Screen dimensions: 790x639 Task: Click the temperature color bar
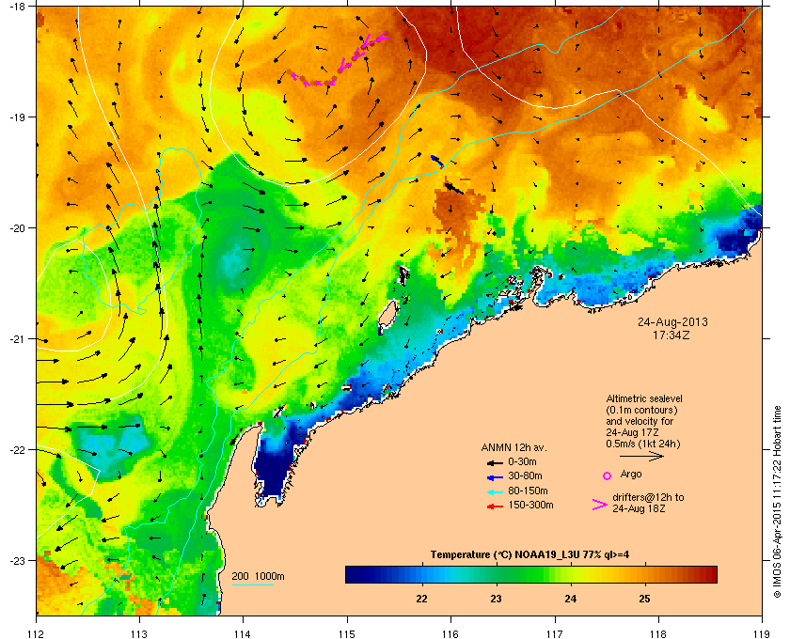(531, 574)
